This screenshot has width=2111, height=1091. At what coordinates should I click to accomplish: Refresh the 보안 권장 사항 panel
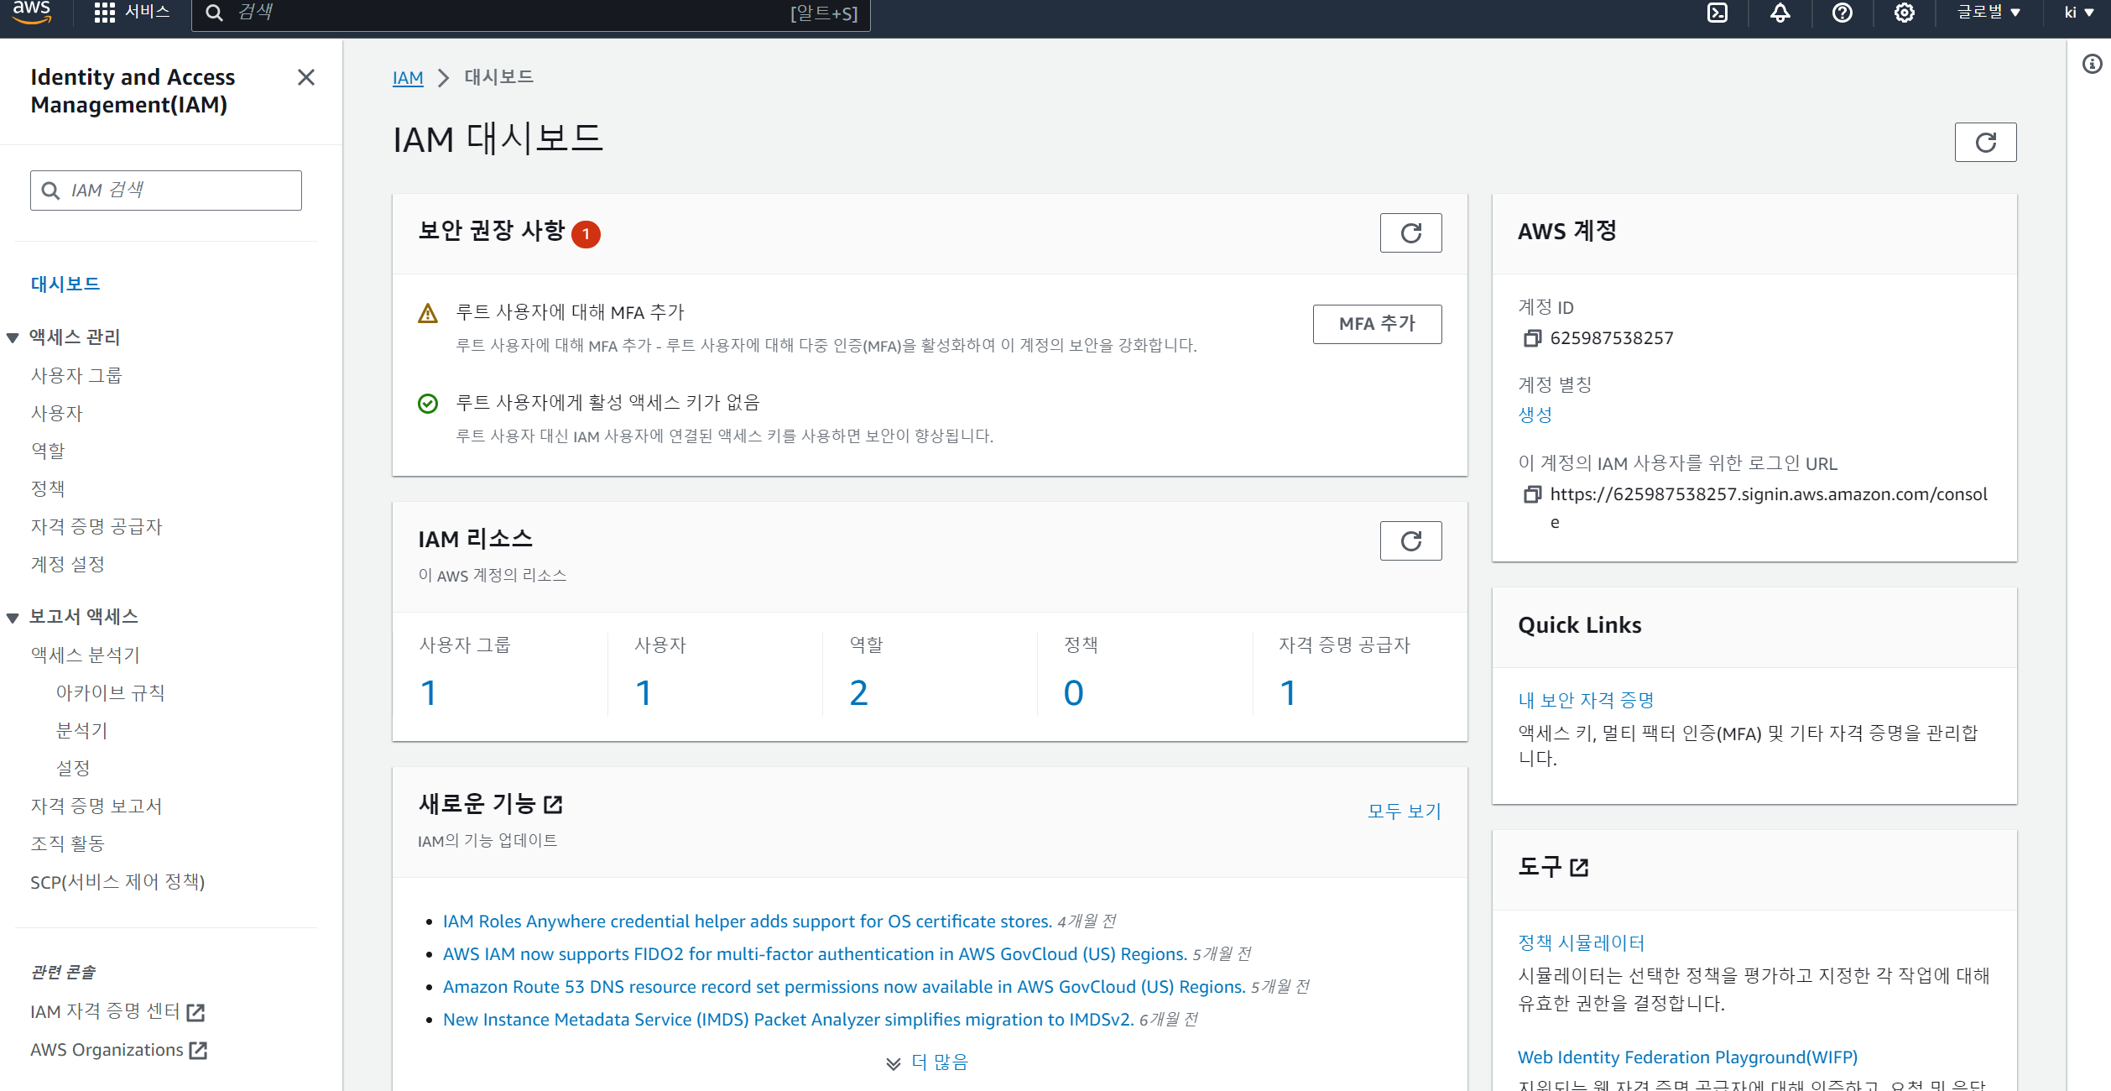pos(1410,232)
